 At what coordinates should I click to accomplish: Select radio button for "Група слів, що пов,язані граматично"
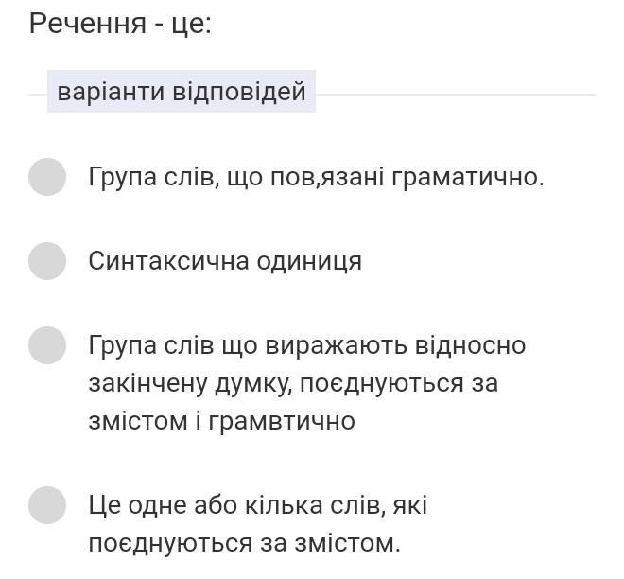point(47,177)
